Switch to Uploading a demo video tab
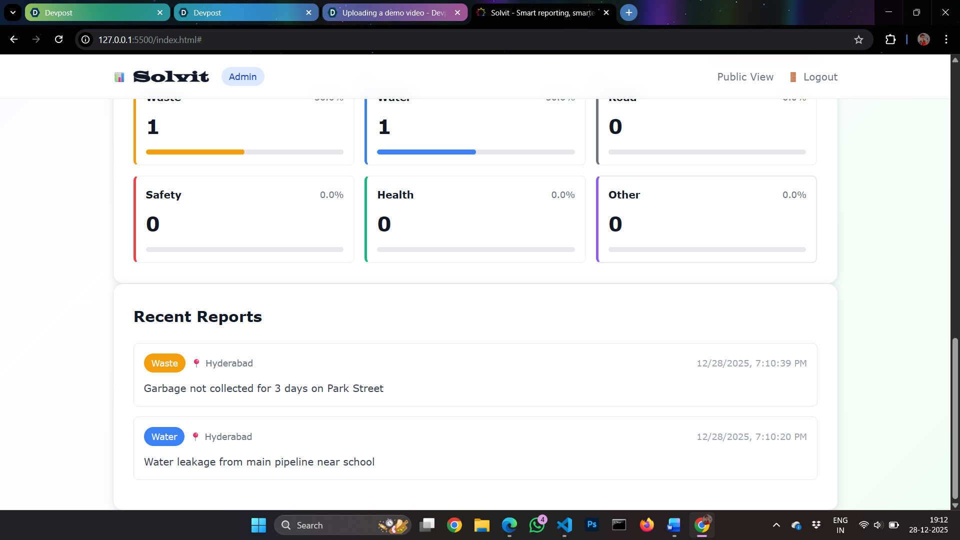 pyautogui.click(x=394, y=12)
